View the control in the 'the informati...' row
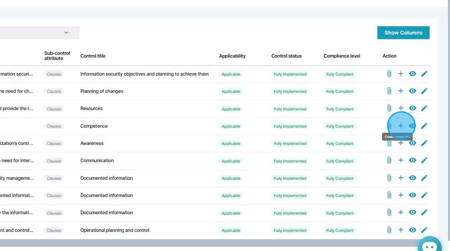450x251 pixels. pos(412,213)
